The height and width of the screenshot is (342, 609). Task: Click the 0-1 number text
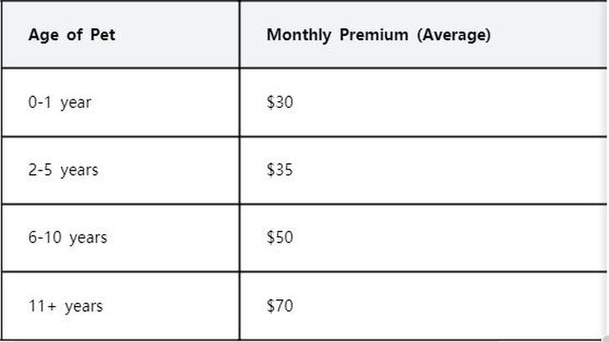pos(39,103)
